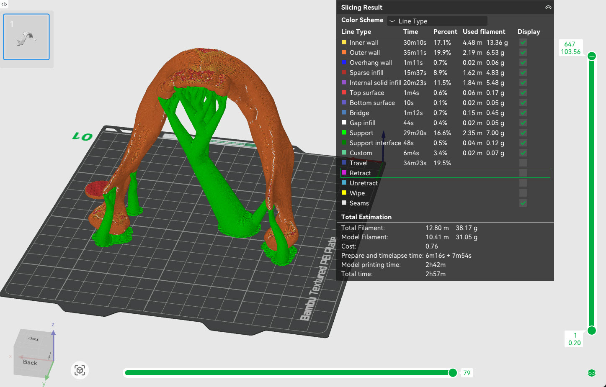Screen dimensions: 606x387
Task: Open the Color Scheme Line Type dropdown
Action: click(437, 21)
